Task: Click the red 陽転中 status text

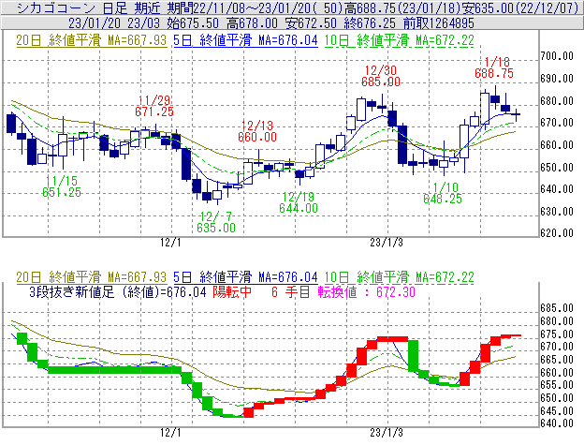Action: click(232, 291)
